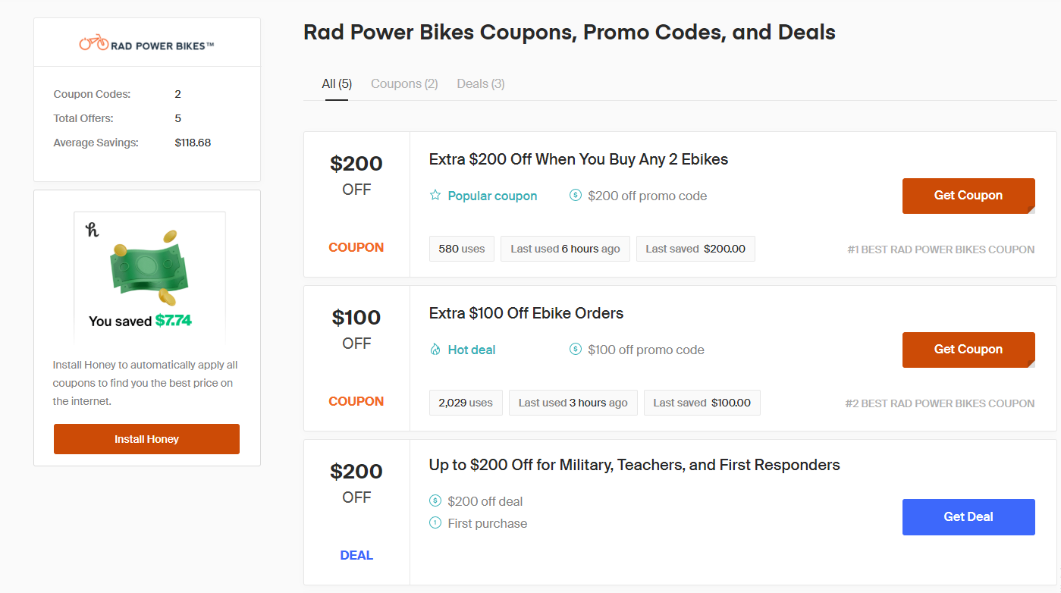The image size is (1061, 593).
Task: Click the First purchase badge icon
Action: coord(435,523)
